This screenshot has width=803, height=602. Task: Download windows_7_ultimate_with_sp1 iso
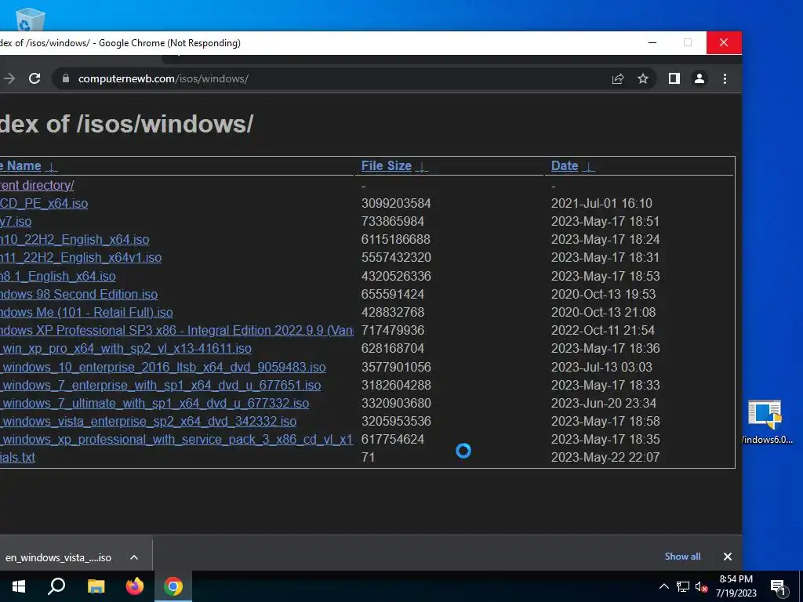point(154,403)
